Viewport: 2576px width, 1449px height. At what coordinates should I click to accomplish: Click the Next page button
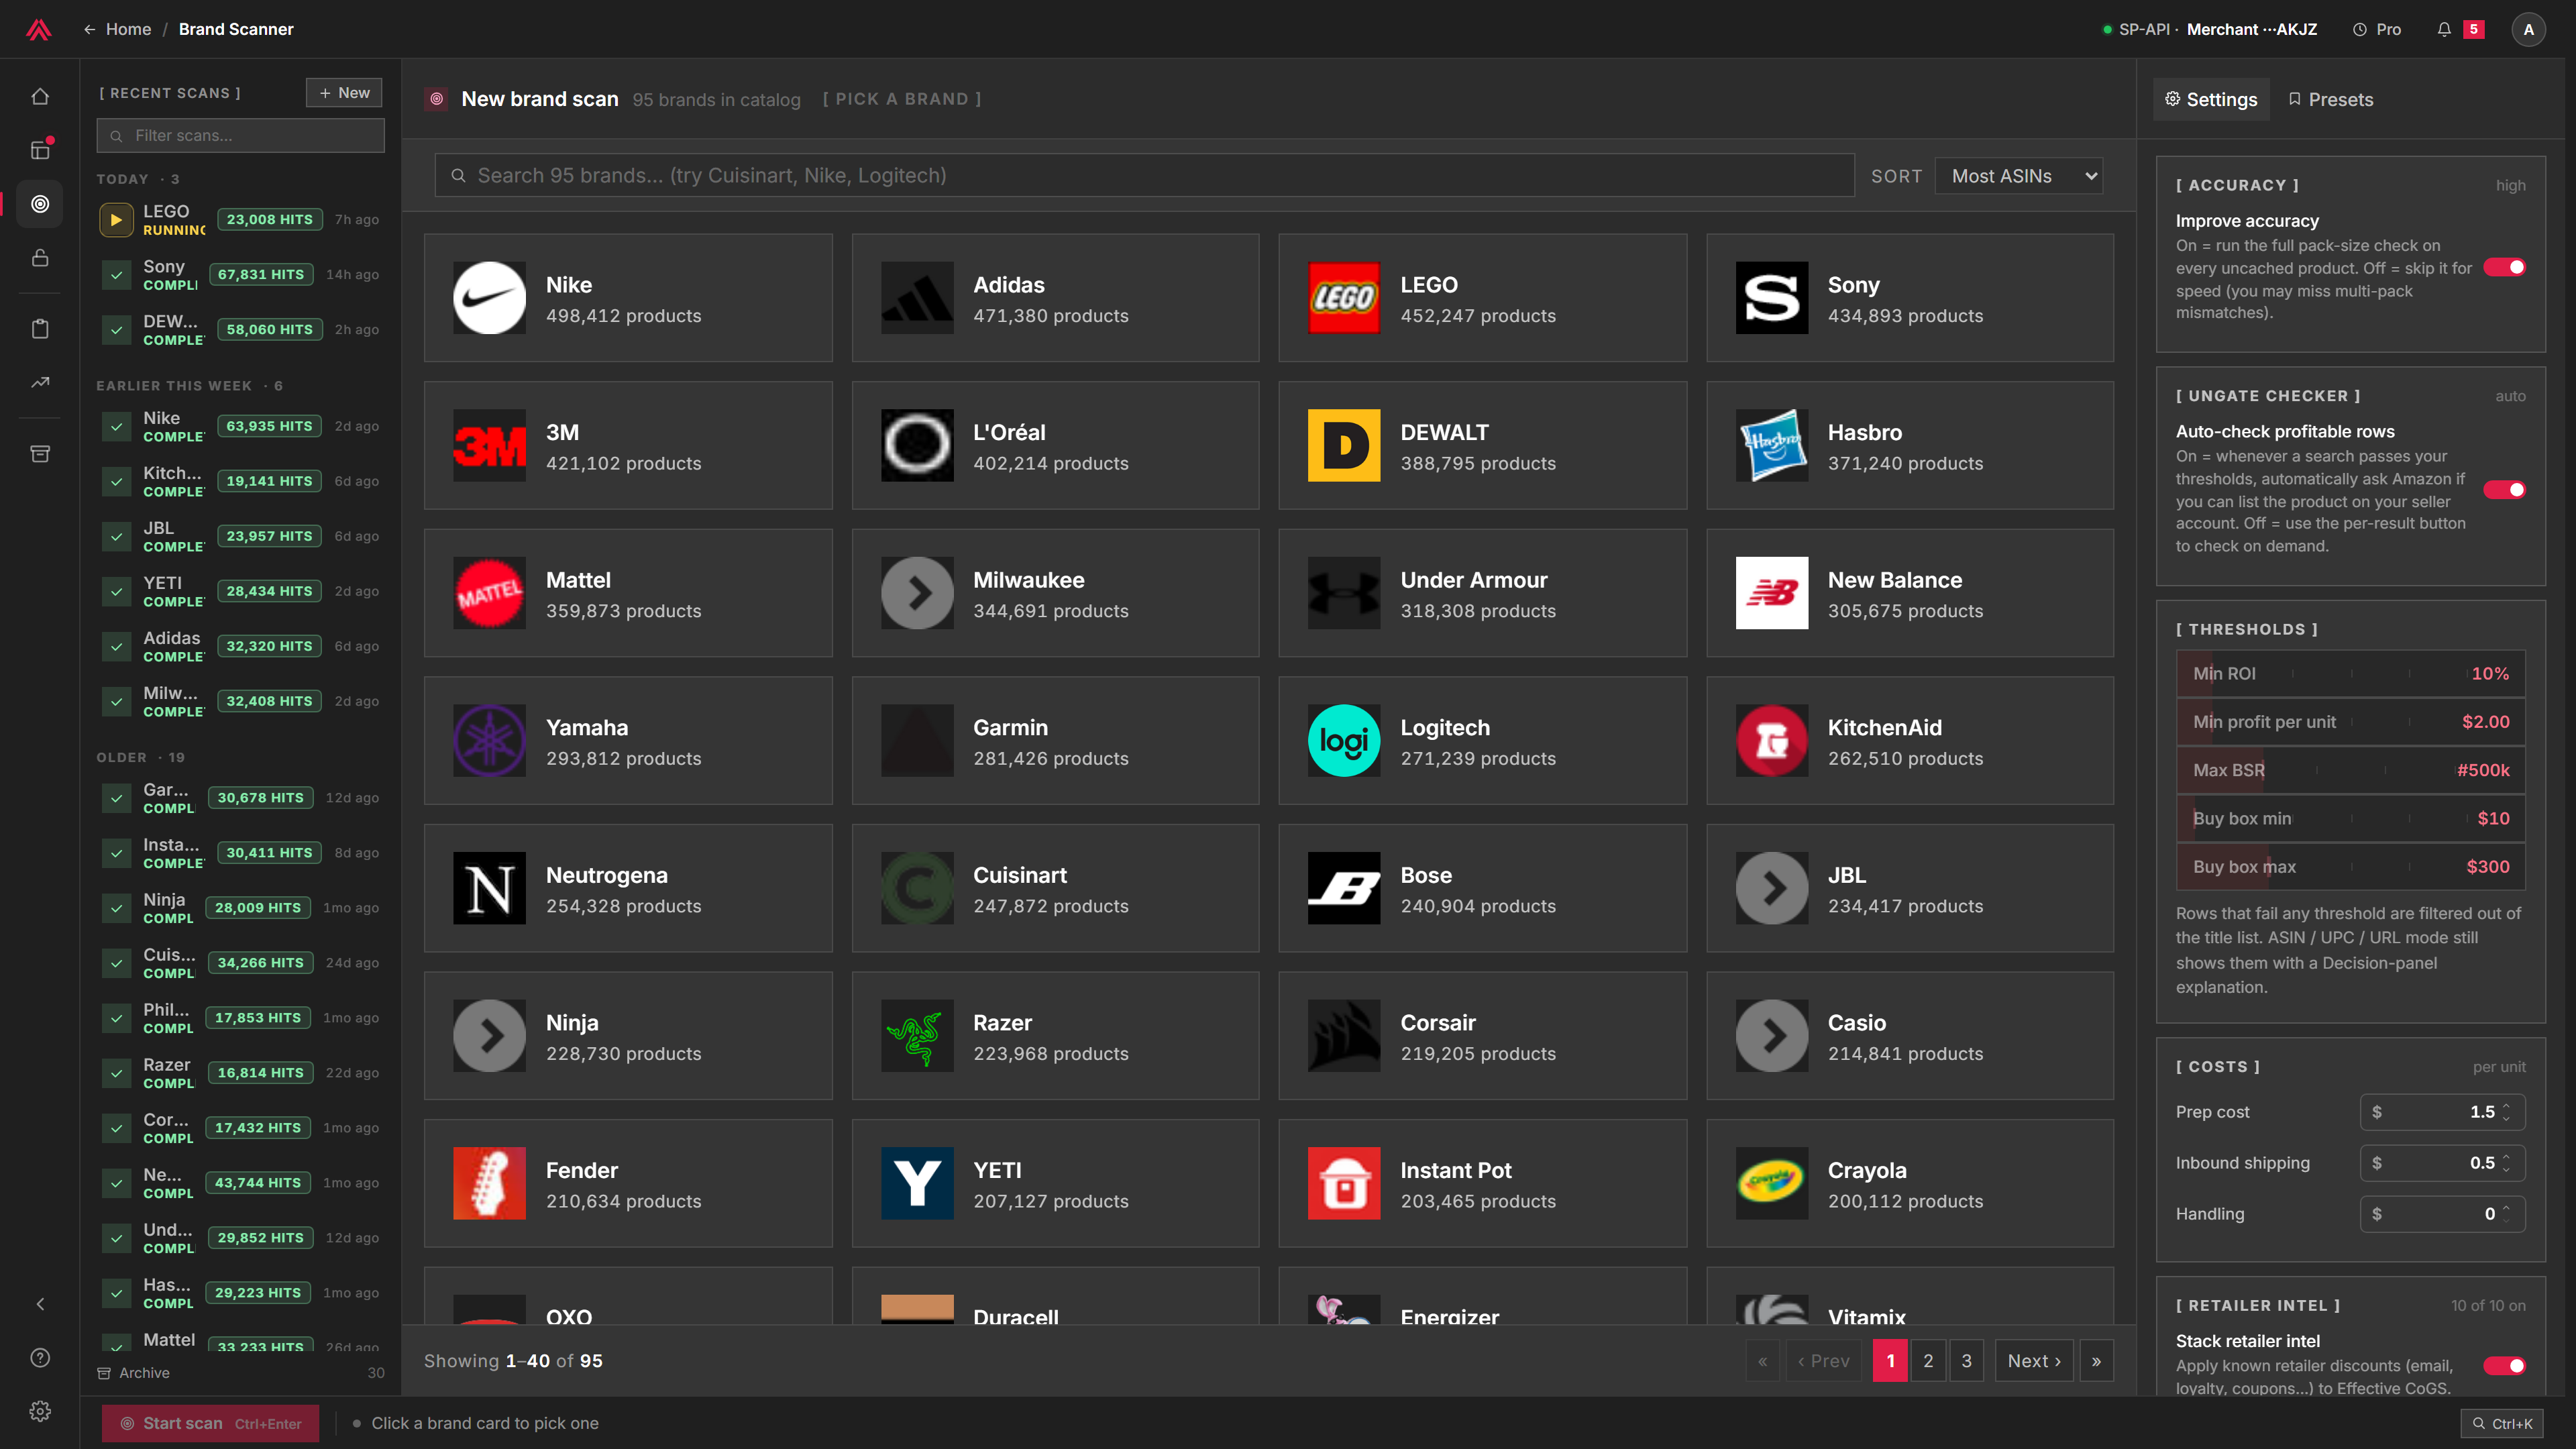(x=2034, y=1361)
